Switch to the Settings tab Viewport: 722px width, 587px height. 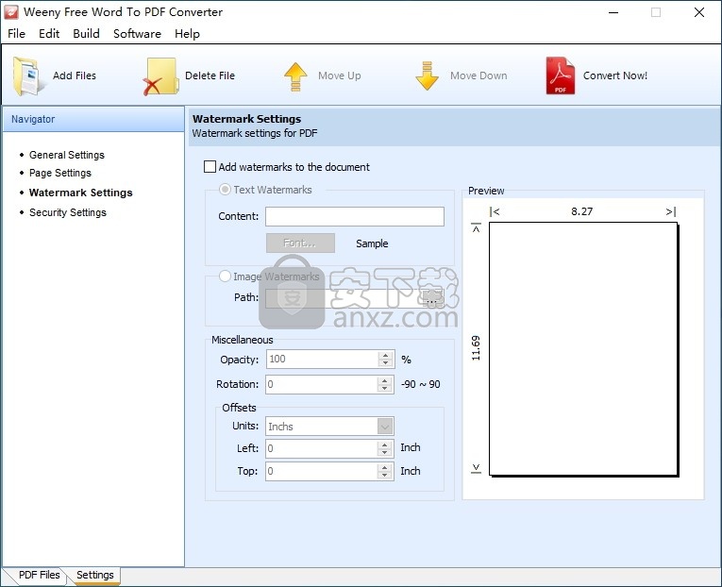(95, 575)
